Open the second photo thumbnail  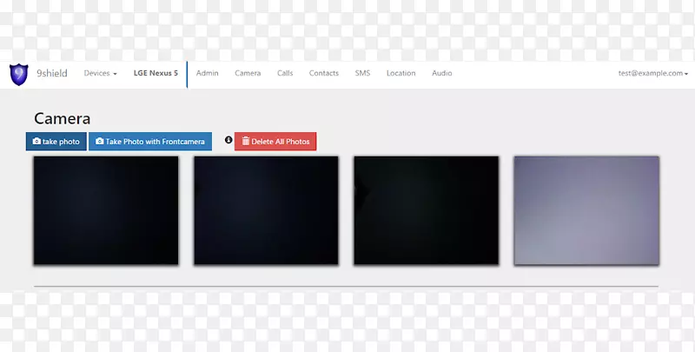[x=266, y=210]
